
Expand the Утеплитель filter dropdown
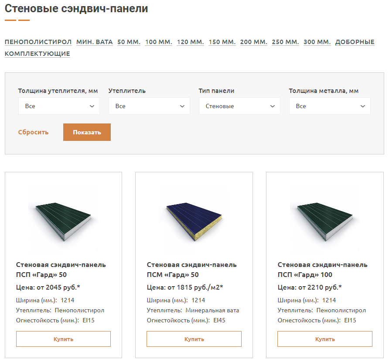149,106
